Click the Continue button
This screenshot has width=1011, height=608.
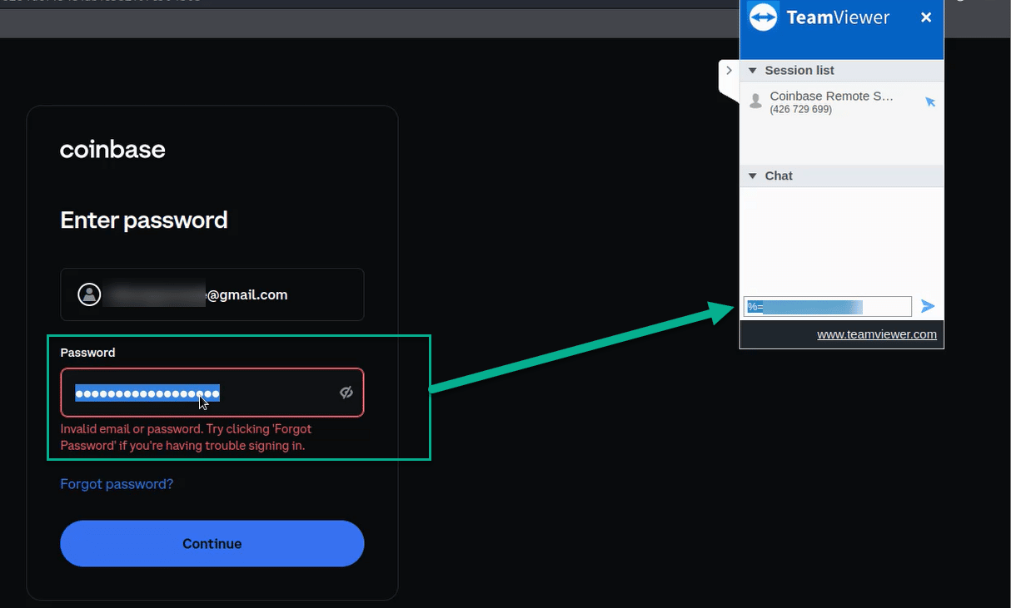click(212, 544)
